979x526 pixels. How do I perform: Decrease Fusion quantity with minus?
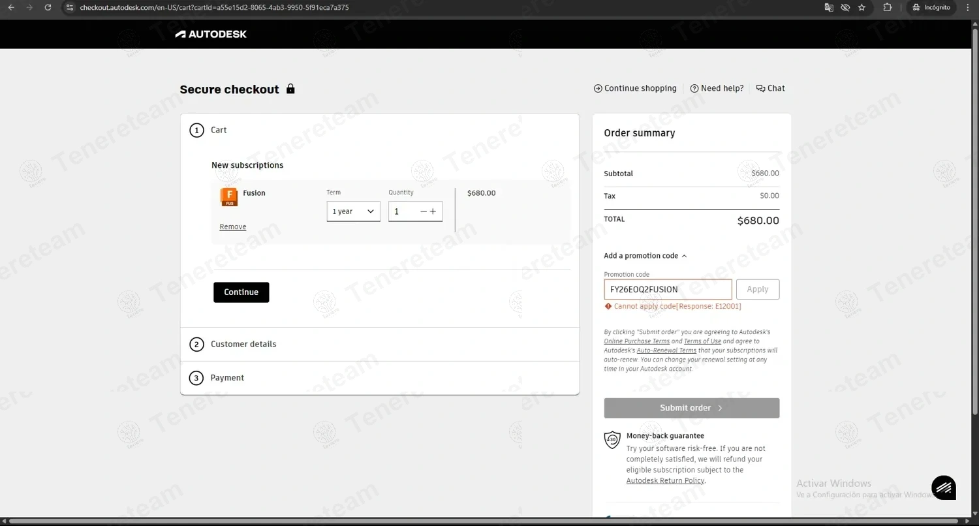click(x=424, y=211)
